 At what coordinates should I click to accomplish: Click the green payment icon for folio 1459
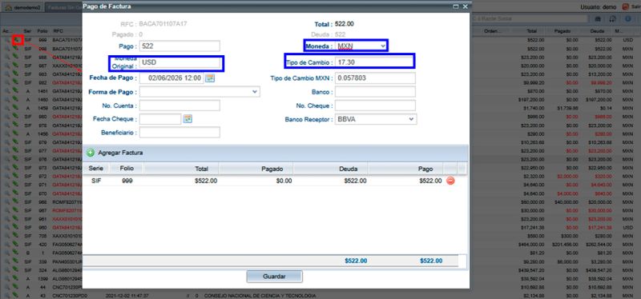tap(15, 108)
